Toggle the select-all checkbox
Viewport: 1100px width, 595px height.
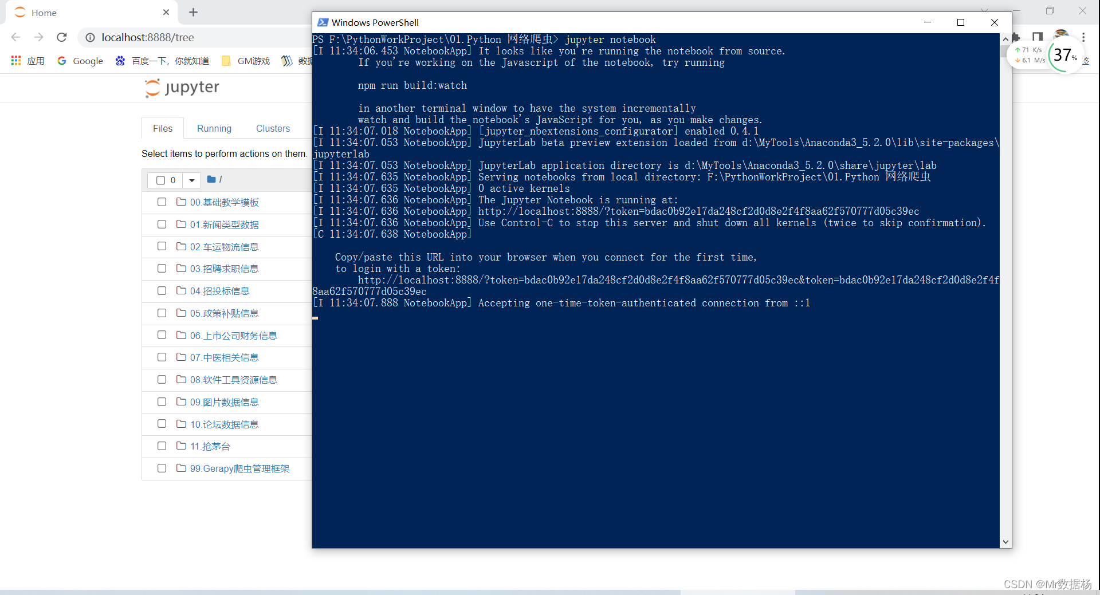(161, 180)
